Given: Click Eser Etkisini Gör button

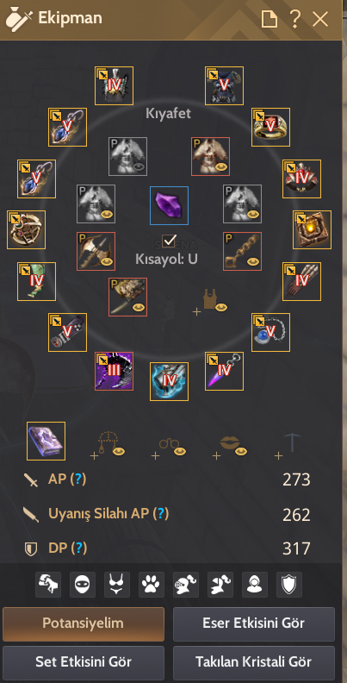Looking at the screenshot, I should click(254, 623).
